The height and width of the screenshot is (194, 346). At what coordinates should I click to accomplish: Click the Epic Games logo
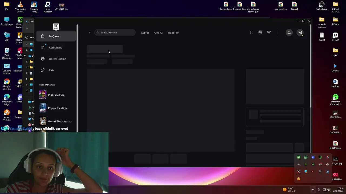[x=56, y=27]
